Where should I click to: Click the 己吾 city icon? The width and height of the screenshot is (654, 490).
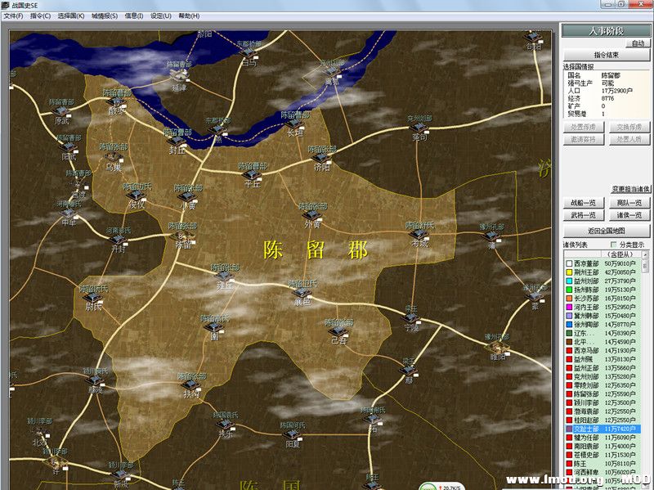338,331
